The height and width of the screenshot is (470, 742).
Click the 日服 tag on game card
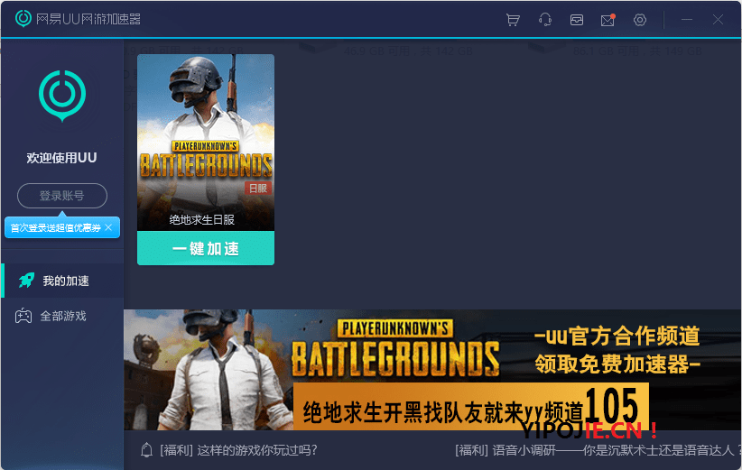pyautogui.click(x=258, y=189)
